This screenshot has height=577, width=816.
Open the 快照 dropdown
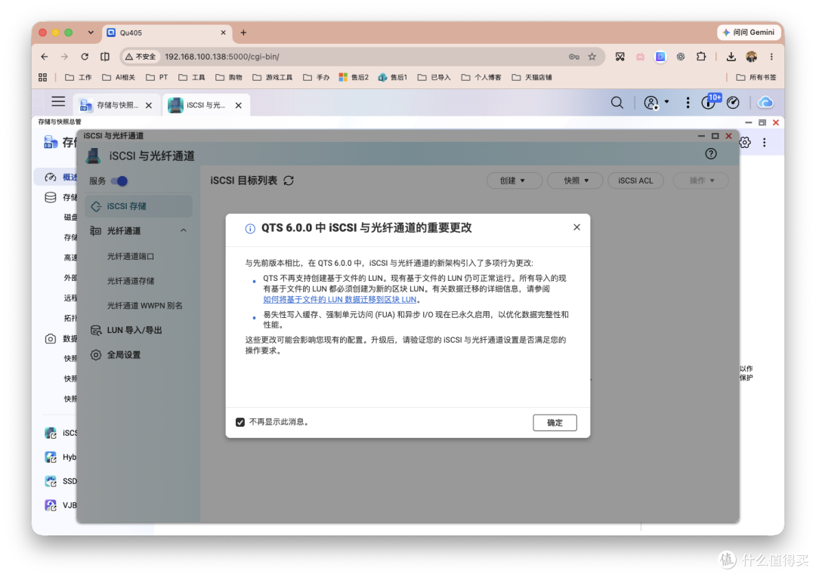(x=575, y=181)
